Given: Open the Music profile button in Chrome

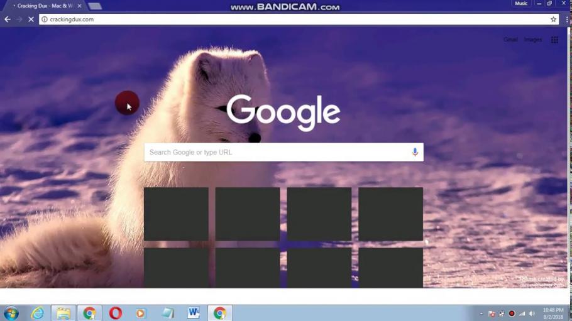Looking at the screenshot, I should [521, 3].
